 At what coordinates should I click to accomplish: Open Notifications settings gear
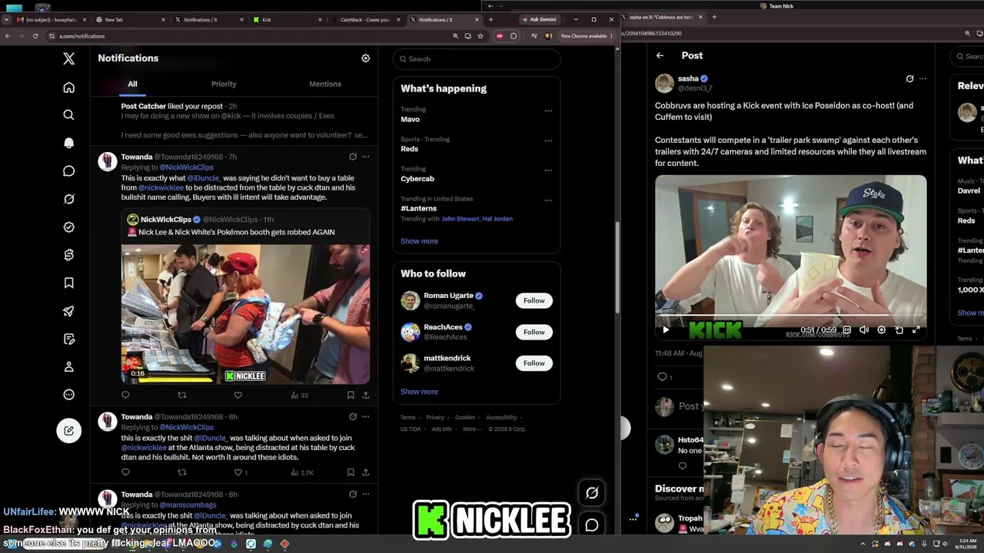pyautogui.click(x=366, y=58)
